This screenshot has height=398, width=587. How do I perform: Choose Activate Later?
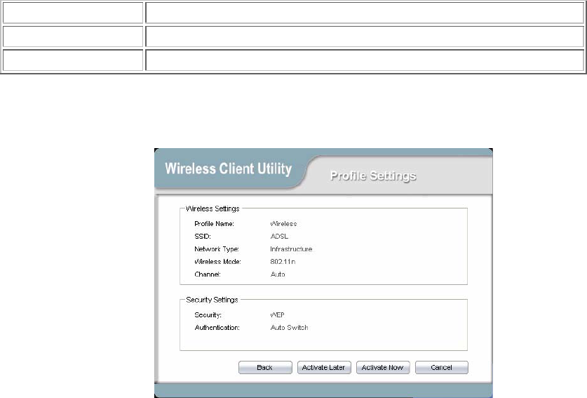point(324,367)
